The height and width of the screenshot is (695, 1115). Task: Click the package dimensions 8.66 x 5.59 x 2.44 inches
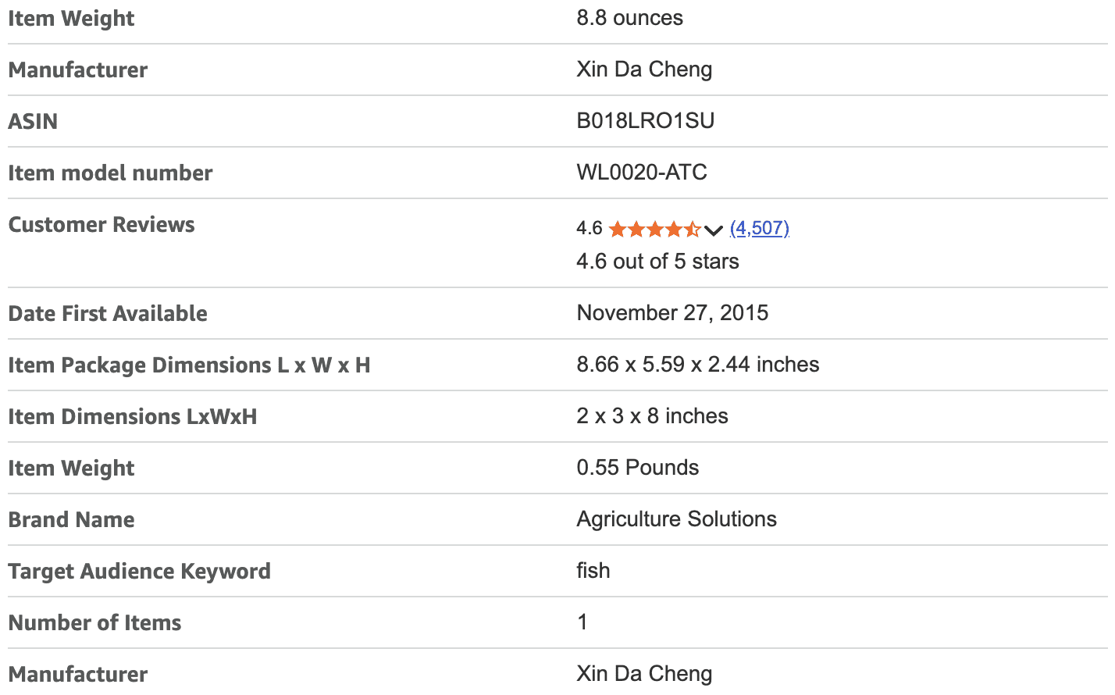click(697, 365)
